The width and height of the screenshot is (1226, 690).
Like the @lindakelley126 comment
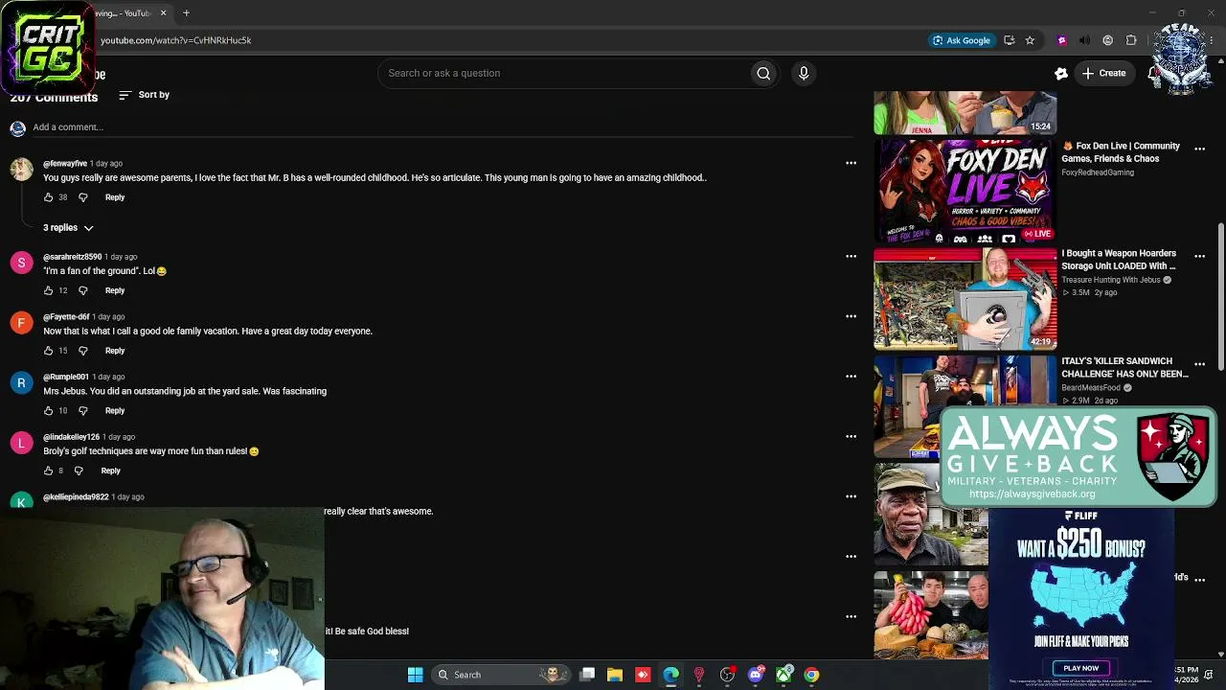coord(48,471)
